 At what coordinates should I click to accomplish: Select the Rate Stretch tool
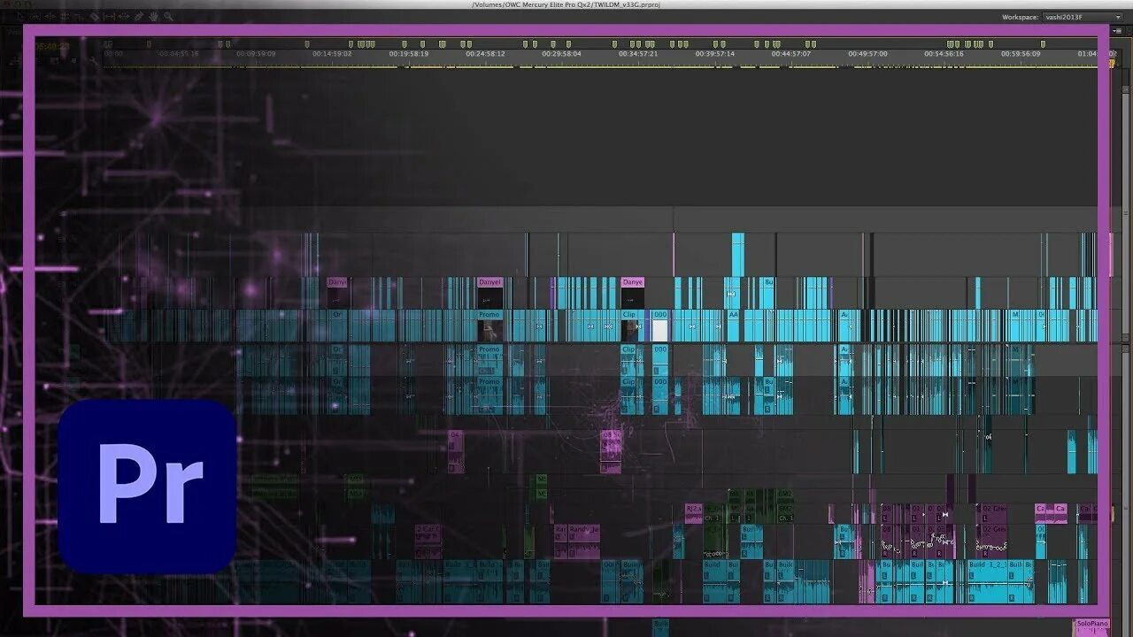(79, 17)
